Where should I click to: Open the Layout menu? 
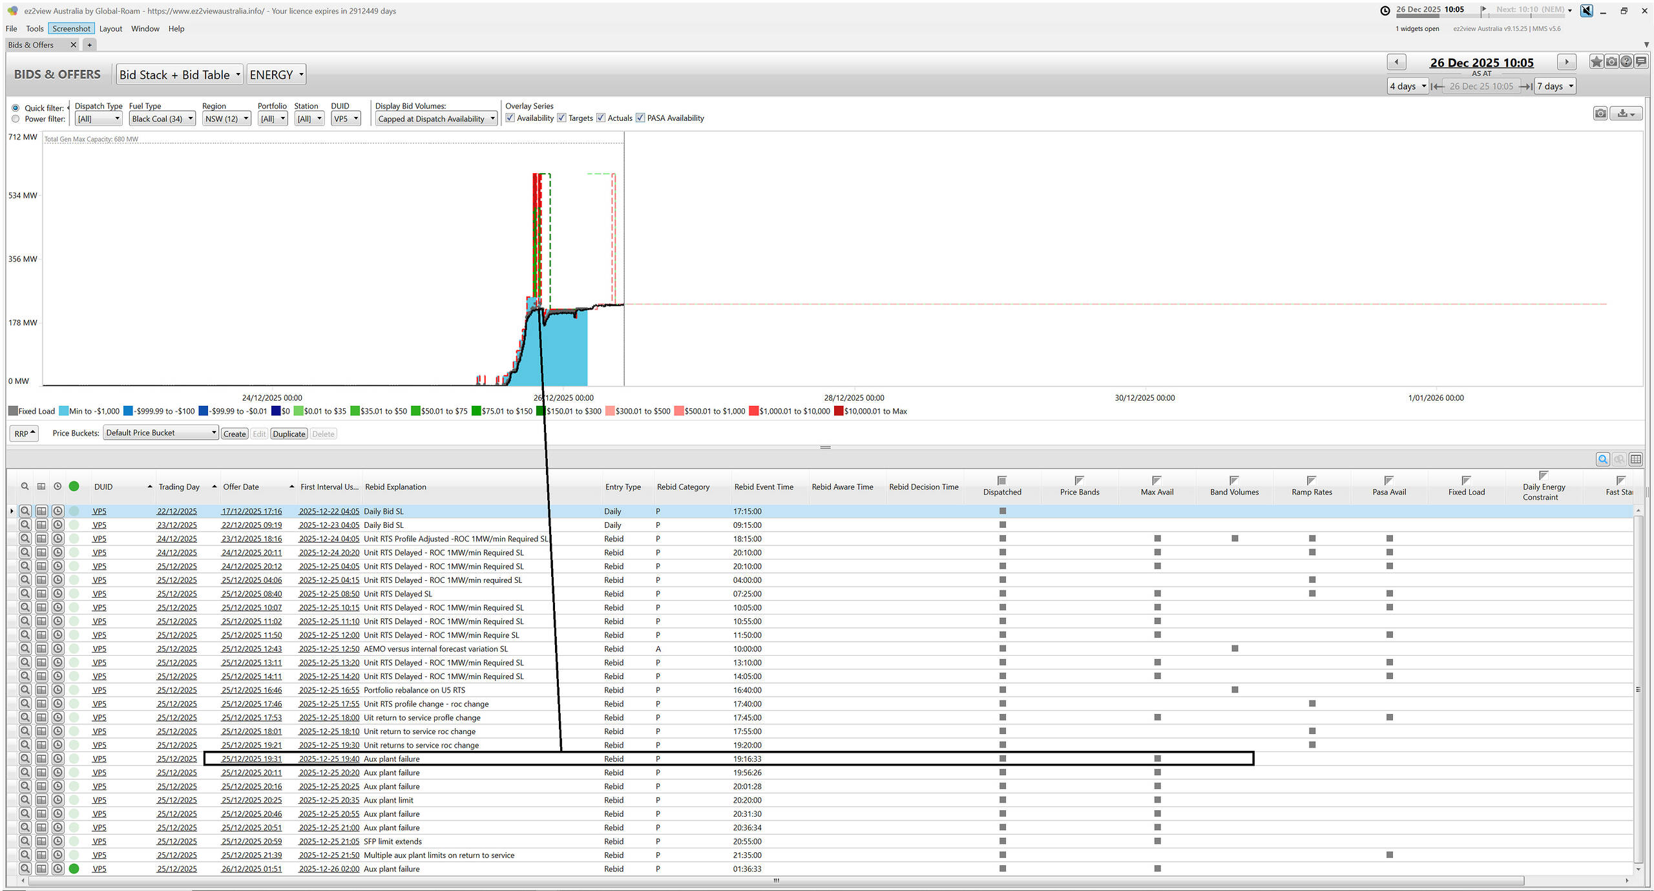coord(110,28)
